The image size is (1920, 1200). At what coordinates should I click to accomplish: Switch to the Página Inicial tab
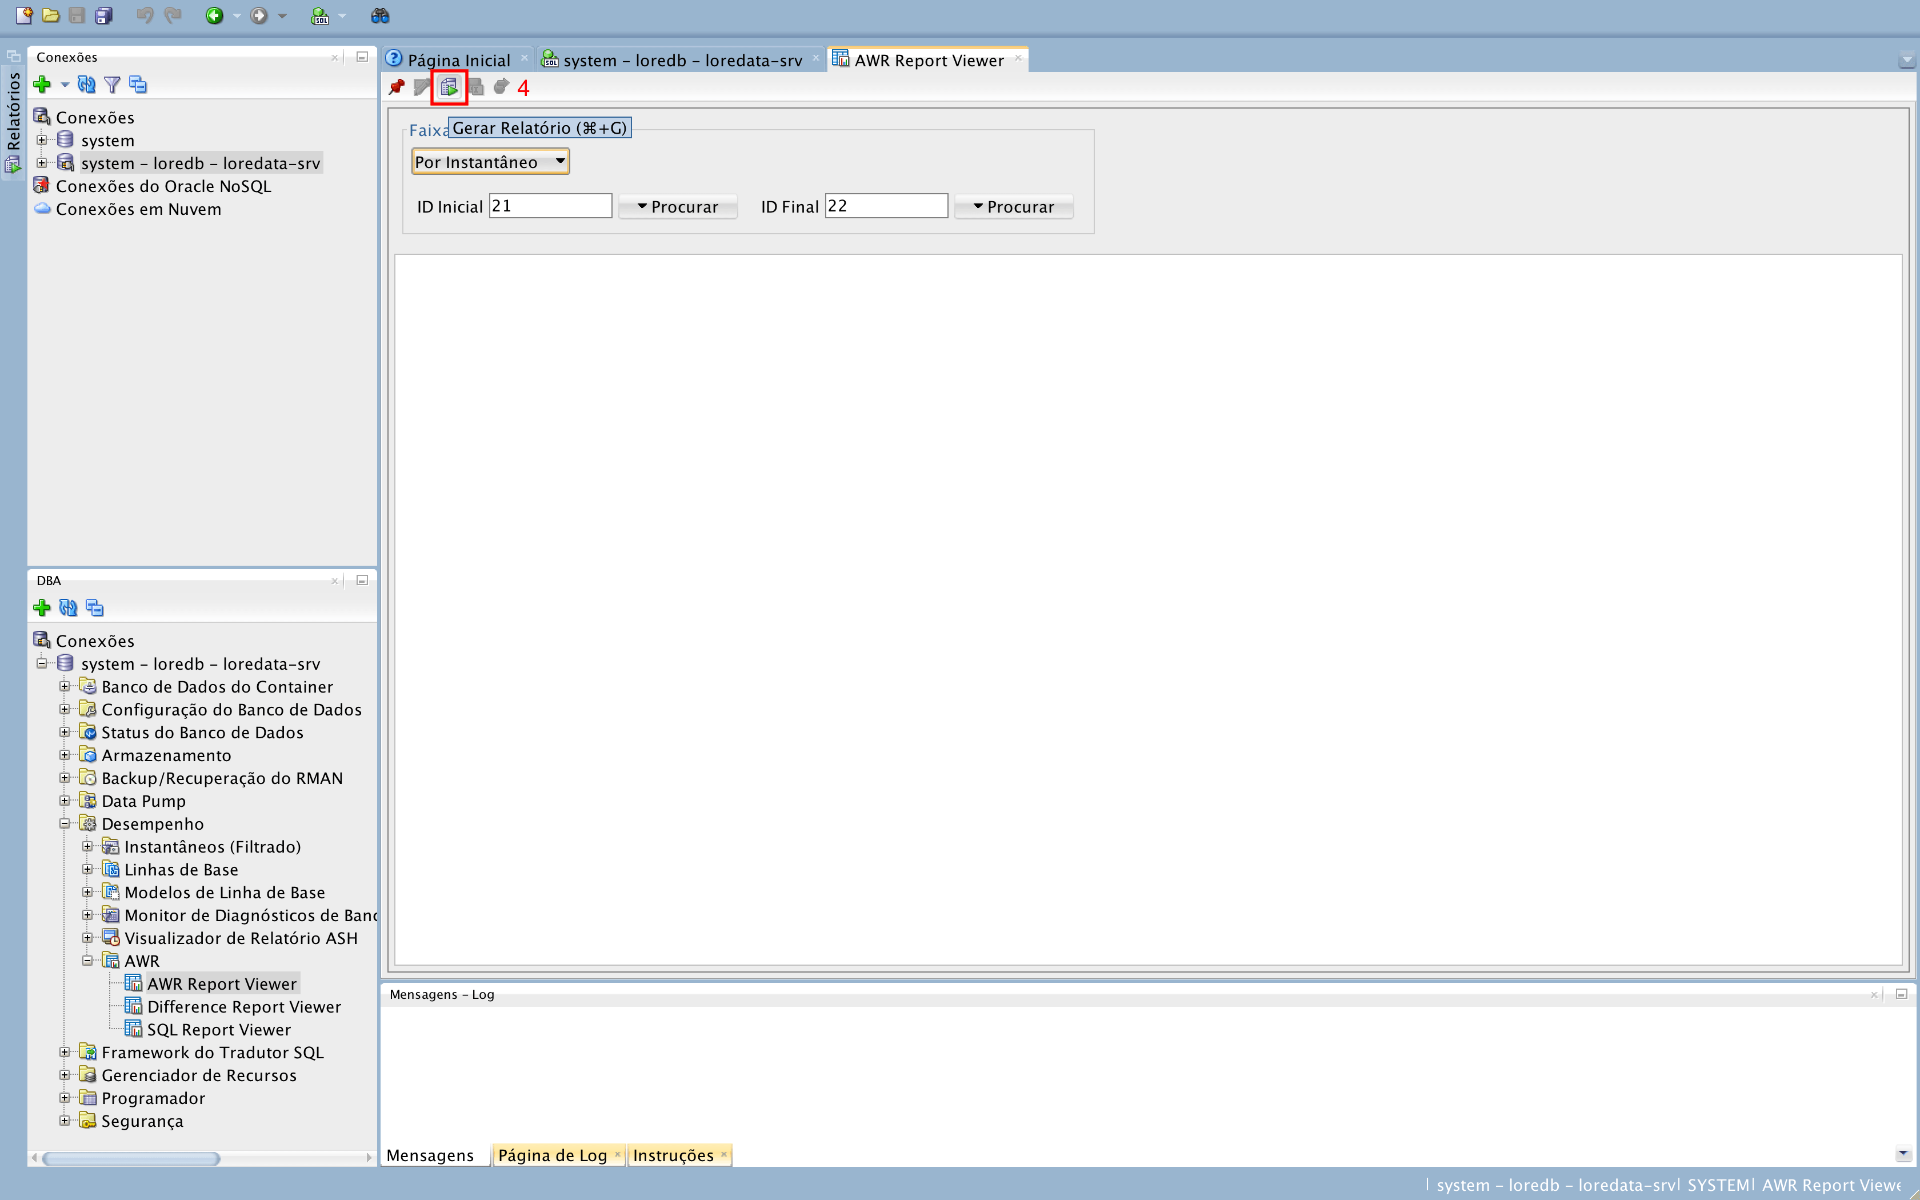(458, 61)
